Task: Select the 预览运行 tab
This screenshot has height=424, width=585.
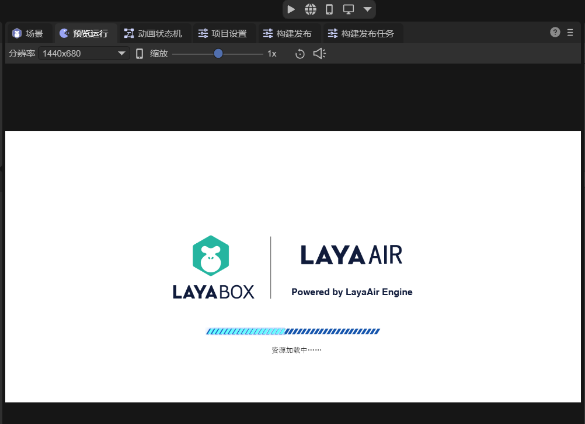Action: (x=84, y=33)
